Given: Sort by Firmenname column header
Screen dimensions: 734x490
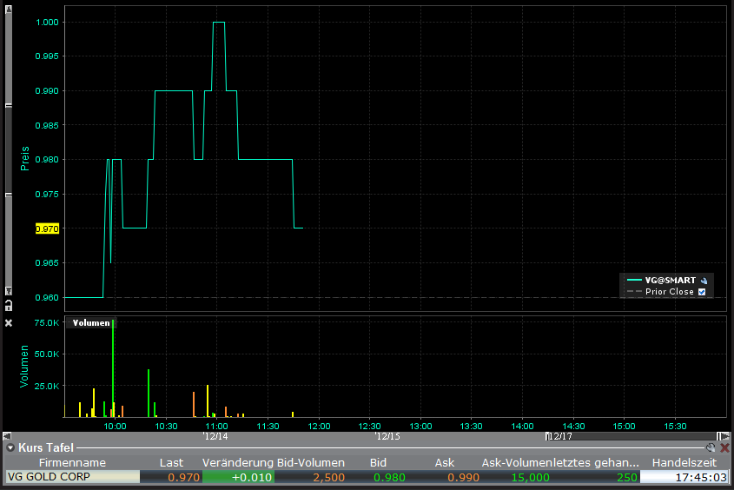Looking at the screenshot, I should (x=72, y=462).
